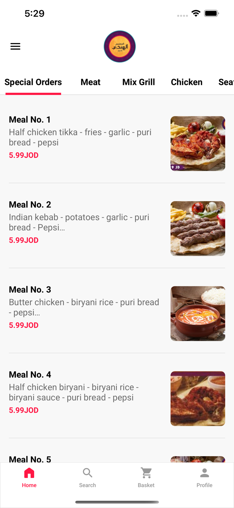View Meal No. 4 biryani photo
Screen dimensions: 234x508
[x=198, y=399]
